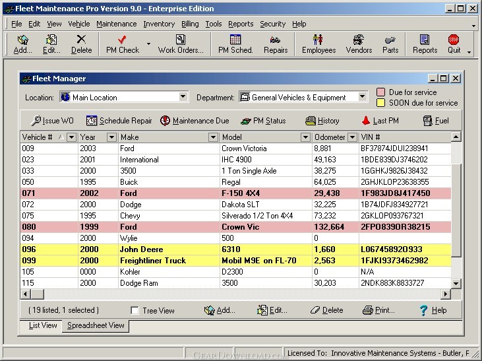The width and height of the screenshot is (482, 361).
Task: Open Work Orders from the toolbar
Action: tap(181, 44)
